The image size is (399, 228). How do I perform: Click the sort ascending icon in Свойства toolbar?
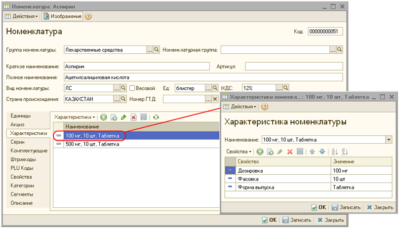pyautogui.click(x=334, y=152)
